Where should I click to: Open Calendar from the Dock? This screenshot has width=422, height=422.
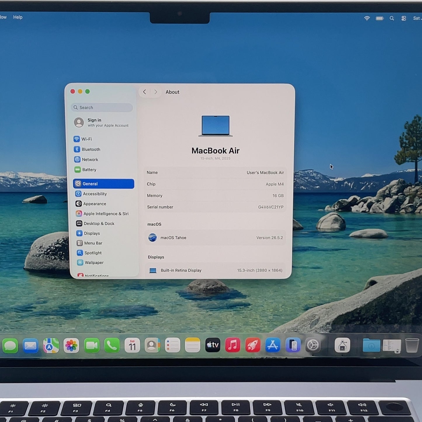[x=132, y=346]
